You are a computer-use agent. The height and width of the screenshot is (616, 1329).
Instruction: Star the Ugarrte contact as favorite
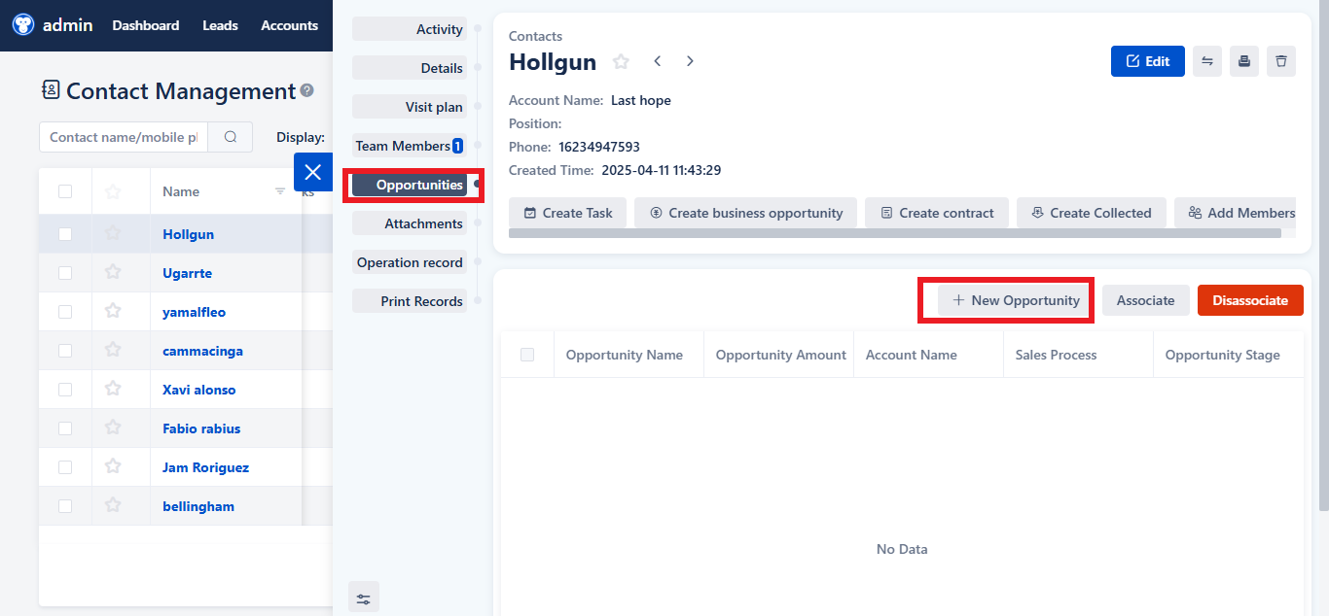tap(112, 272)
